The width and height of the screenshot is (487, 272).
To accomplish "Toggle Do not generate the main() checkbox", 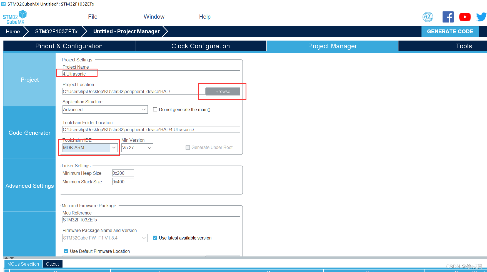I will click(155, 109).
